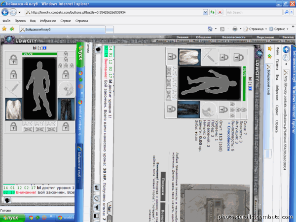
Task: Open the horizontal Правка menu
Action: pyautogui.click(x=20, y=21)
